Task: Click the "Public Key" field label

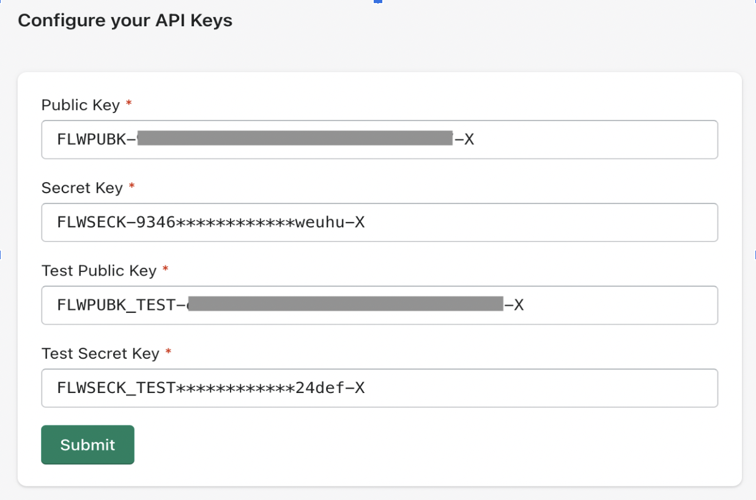Action: click(81, 105)
